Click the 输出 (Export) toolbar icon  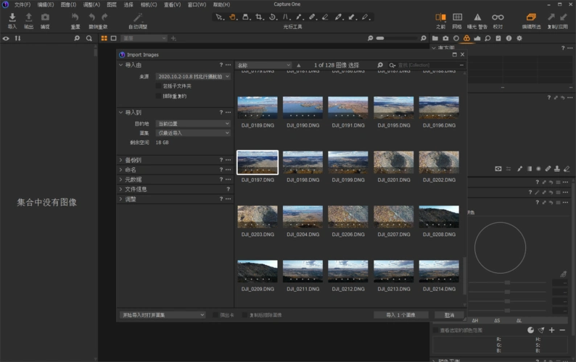click(28, 17)
